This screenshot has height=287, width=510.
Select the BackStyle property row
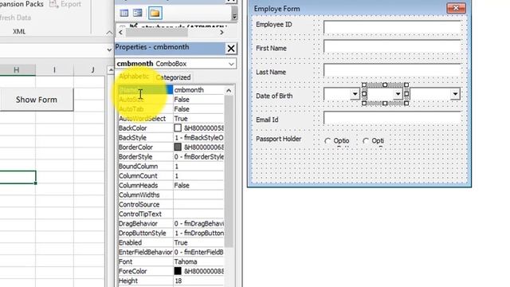click(171, 138)
